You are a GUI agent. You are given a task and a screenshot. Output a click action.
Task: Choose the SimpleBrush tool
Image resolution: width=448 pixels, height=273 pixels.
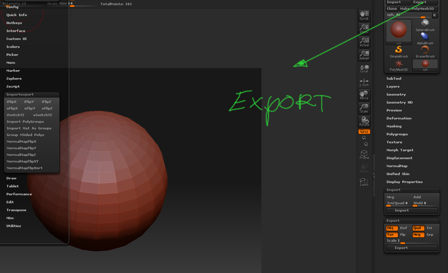click(x=399, y=52)
